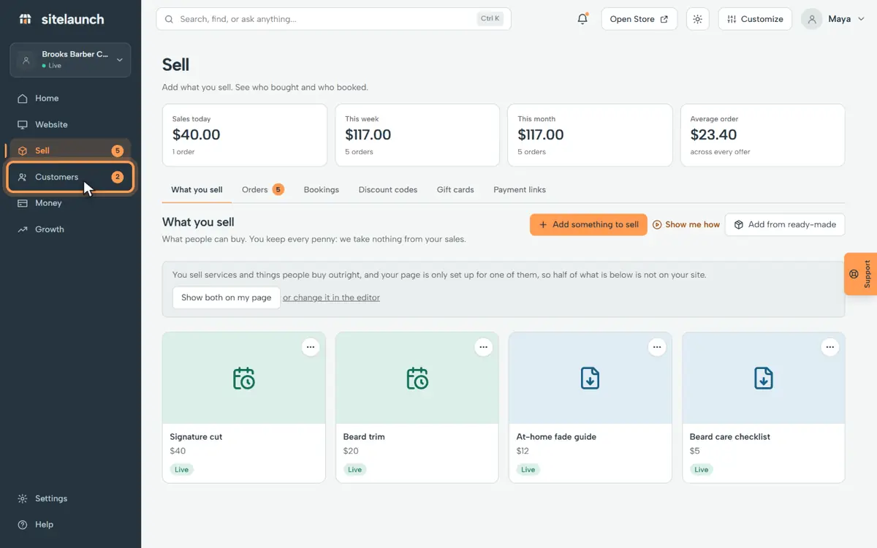The image size is (877, 548).
Task: Click the Beard trim calendar icon
Action: 417,378
